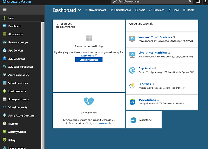
Task: Click the Marketplace shopping bag icon
Action: 133,120
